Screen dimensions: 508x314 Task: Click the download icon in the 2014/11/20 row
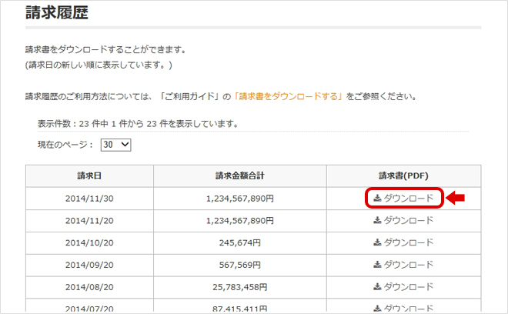pyautogui.click(x=377, y=221)
